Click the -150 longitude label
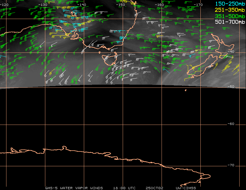 click(x=120, y=5)
